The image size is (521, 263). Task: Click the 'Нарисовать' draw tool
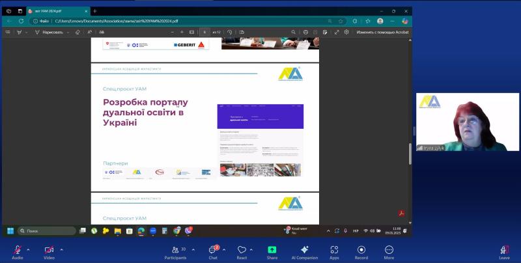tap(51, 32)
